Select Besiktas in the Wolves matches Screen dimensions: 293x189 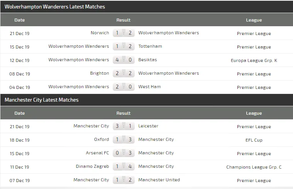point(148,60)
